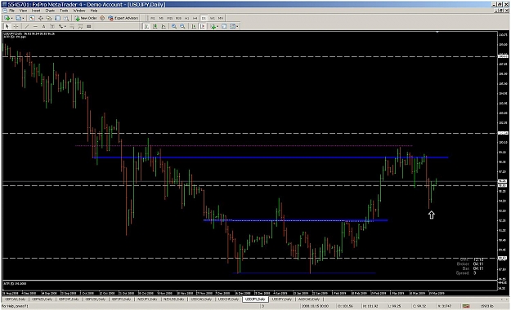Screen dimensions: 511x310
Task: Switch chart to Line Chart mode
Action: point(164,26)
